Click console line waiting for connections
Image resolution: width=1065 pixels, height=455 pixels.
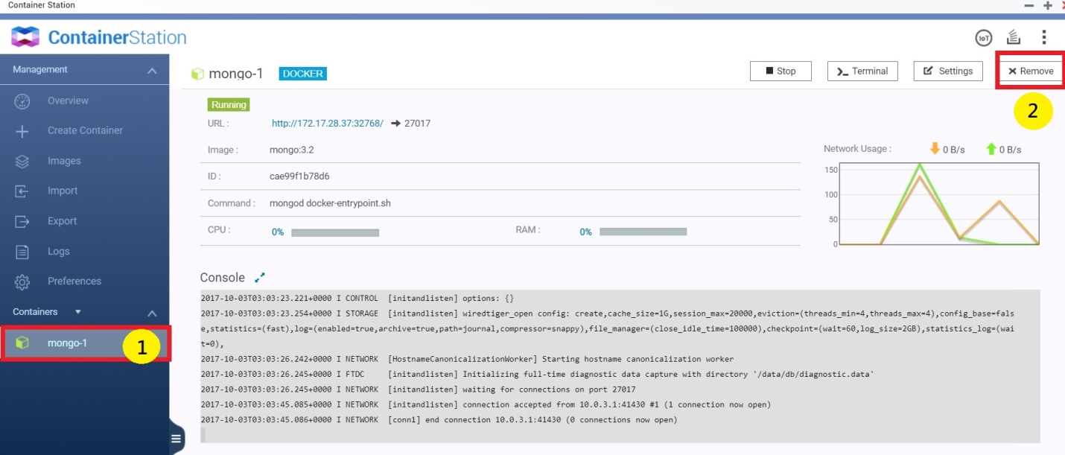419,389
